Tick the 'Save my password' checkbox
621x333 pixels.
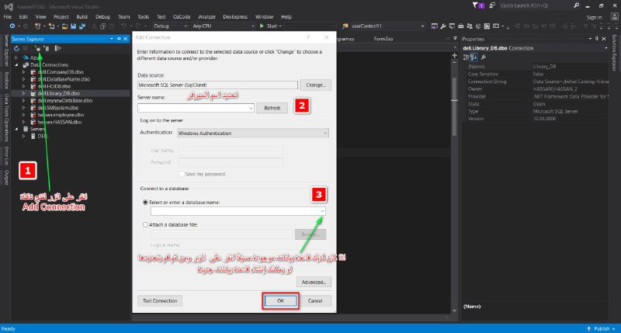pos(182,174)
